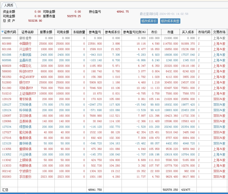This screenshot has height=194, width=228.
Task: Click security code 601988
Action: [x=7, y=44]
